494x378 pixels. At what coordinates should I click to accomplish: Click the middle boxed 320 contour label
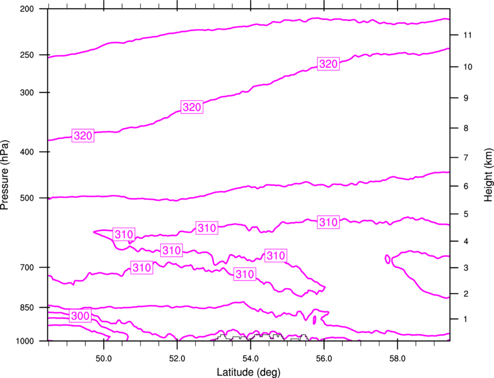192,107
